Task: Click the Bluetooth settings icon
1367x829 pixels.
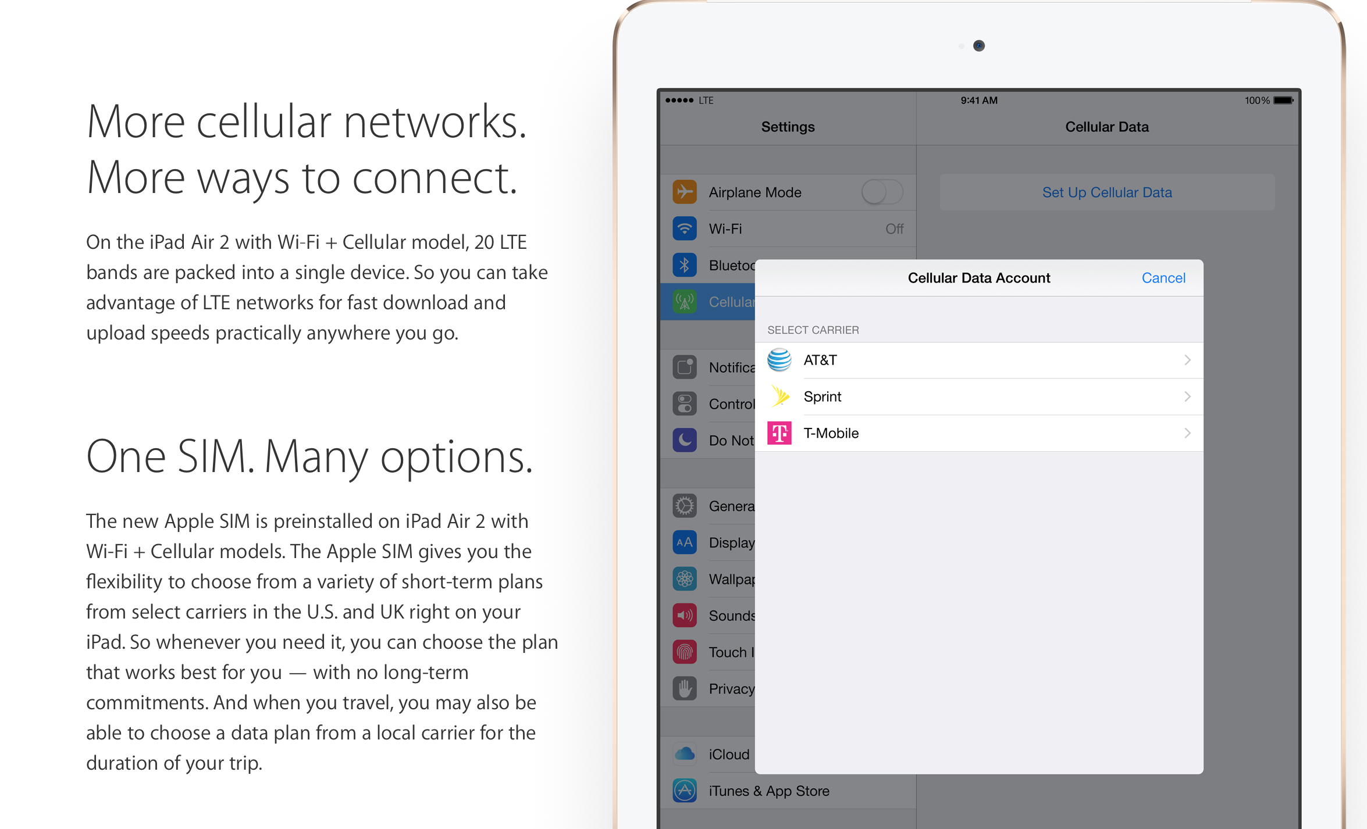Action: (684, 263)
